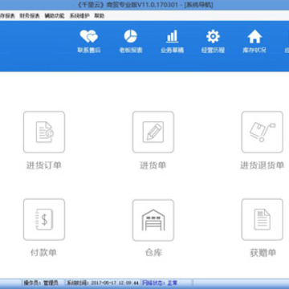Click 网络状态: 正常 status entry
Image resolution: width=289 pixels, height=289 pixels.
[160, 283]
